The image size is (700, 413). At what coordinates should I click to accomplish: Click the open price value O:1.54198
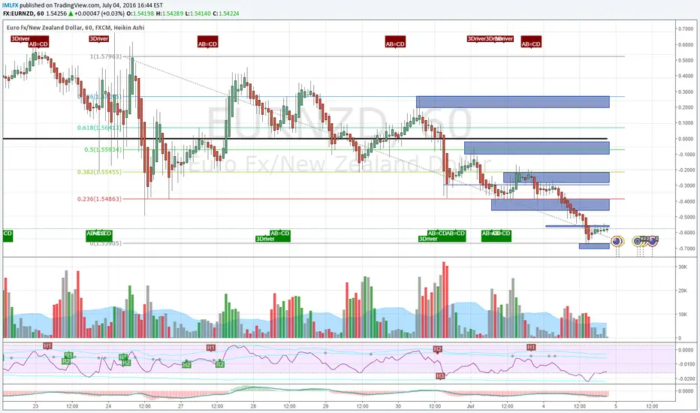140,14
